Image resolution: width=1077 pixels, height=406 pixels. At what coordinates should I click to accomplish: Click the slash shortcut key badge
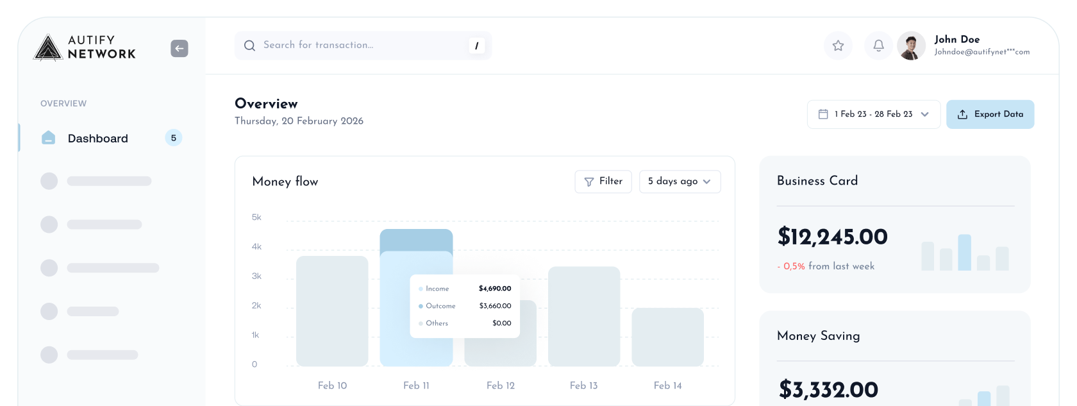pyautogui.click(x=476, y=46)
